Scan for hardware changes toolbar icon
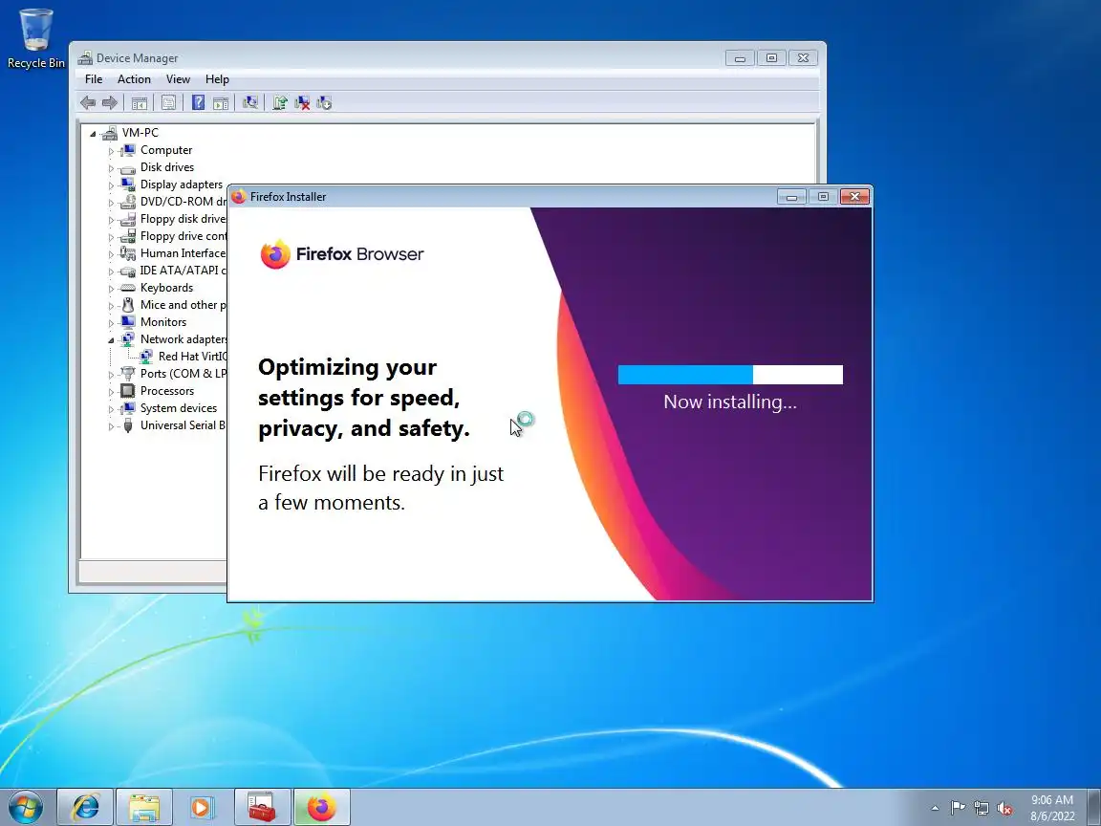This screenshot has height=826, width=1101. tap(250, 103)
